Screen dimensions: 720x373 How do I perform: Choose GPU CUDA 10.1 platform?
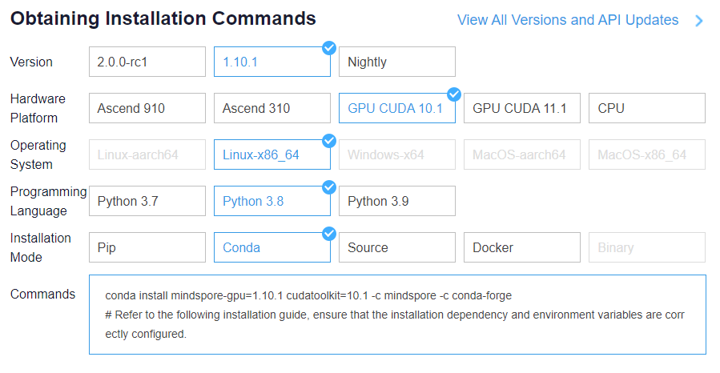click(x=396, y=108)
